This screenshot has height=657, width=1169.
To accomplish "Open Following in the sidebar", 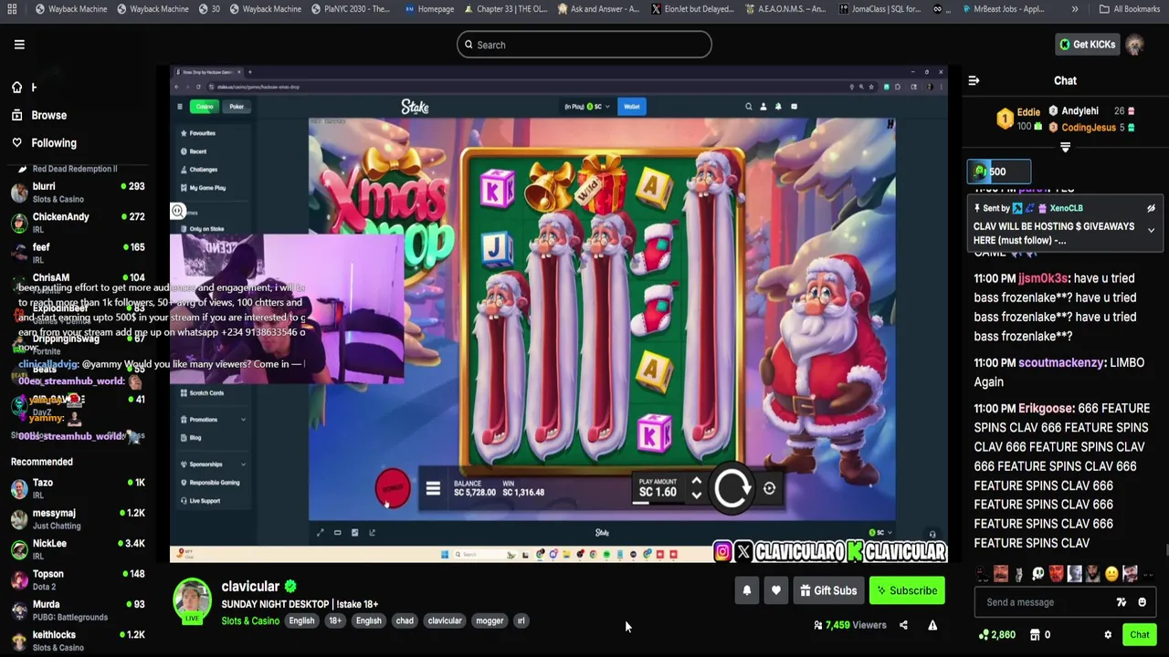I will coord(44,142).
